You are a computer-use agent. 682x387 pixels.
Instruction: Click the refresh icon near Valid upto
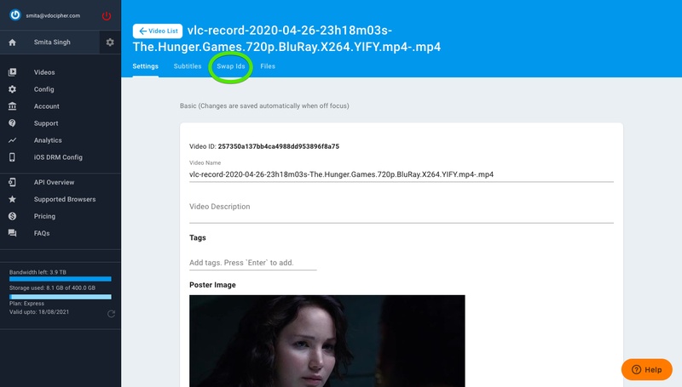[x=111, y=313]
